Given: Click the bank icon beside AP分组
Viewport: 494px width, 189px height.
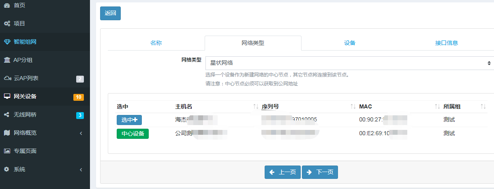Looking at the screenshot, I should coord(7,60).
